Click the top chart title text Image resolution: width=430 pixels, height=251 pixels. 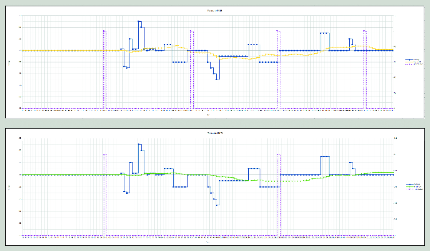point(215,11)
